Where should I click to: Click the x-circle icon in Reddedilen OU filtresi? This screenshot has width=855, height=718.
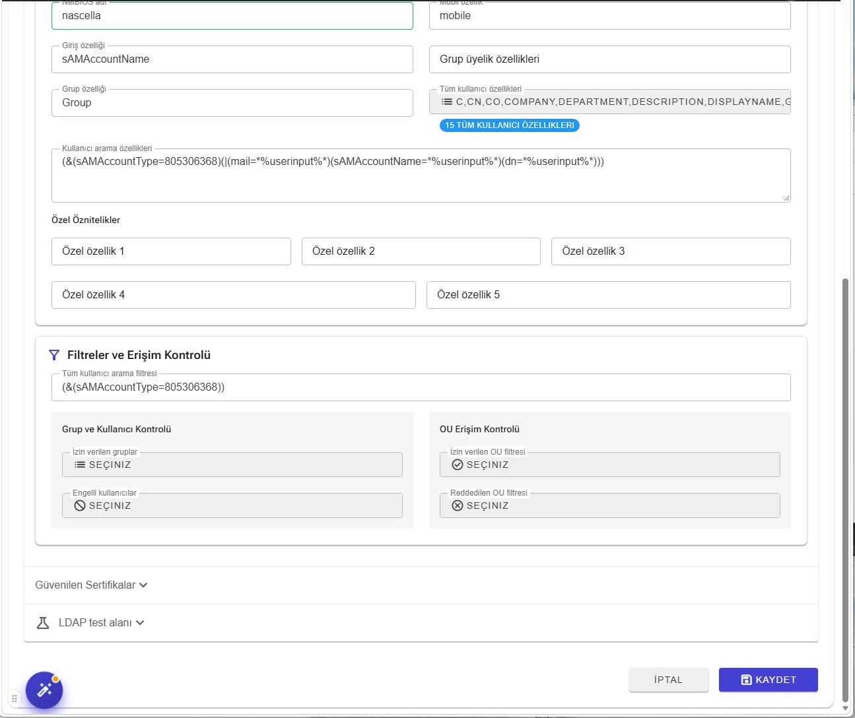click(x=458, y=506)
